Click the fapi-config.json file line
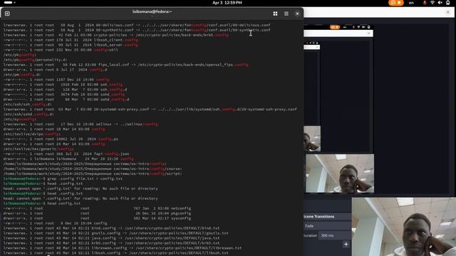456x256 pixels. (x=66, y=154)
